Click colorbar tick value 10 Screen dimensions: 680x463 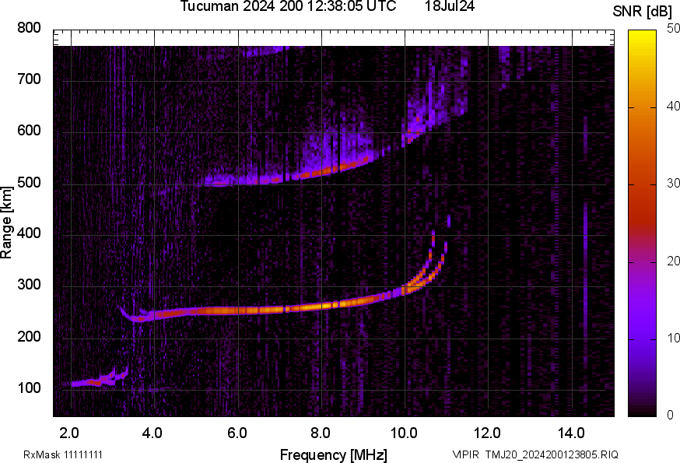click(673, 338)
